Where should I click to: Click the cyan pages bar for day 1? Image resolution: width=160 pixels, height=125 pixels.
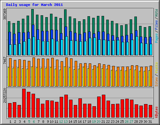coord(10,50)
